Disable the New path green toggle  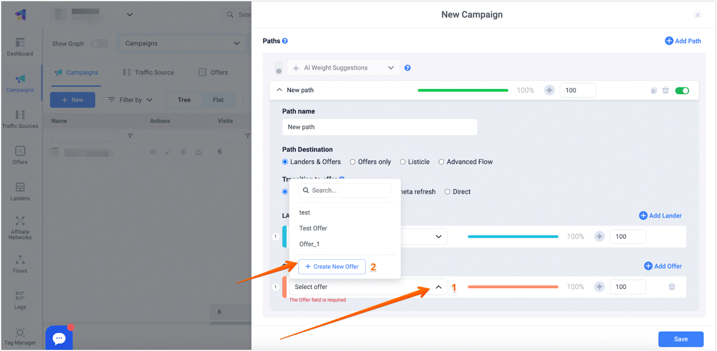click(682, 90)
